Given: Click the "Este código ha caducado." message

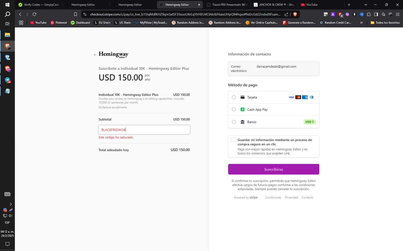Looking at the screenshot, I should coord(116,137).
